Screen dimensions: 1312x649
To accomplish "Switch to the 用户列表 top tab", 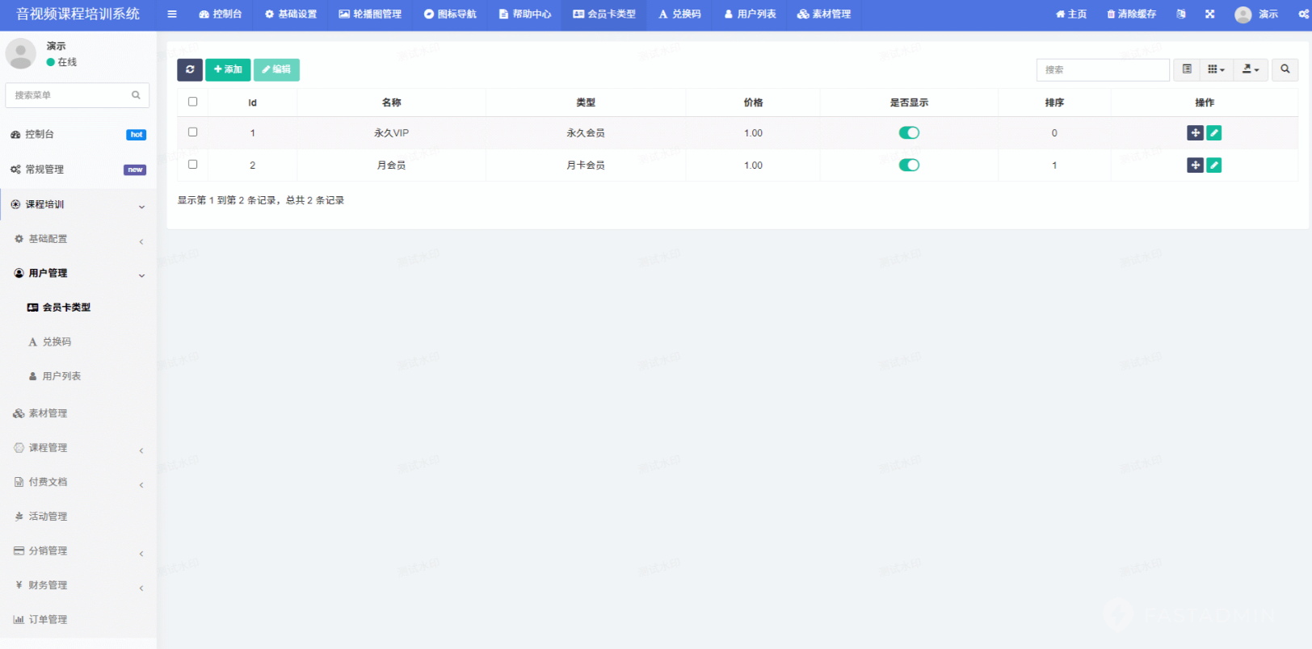I will coord(750,14).
